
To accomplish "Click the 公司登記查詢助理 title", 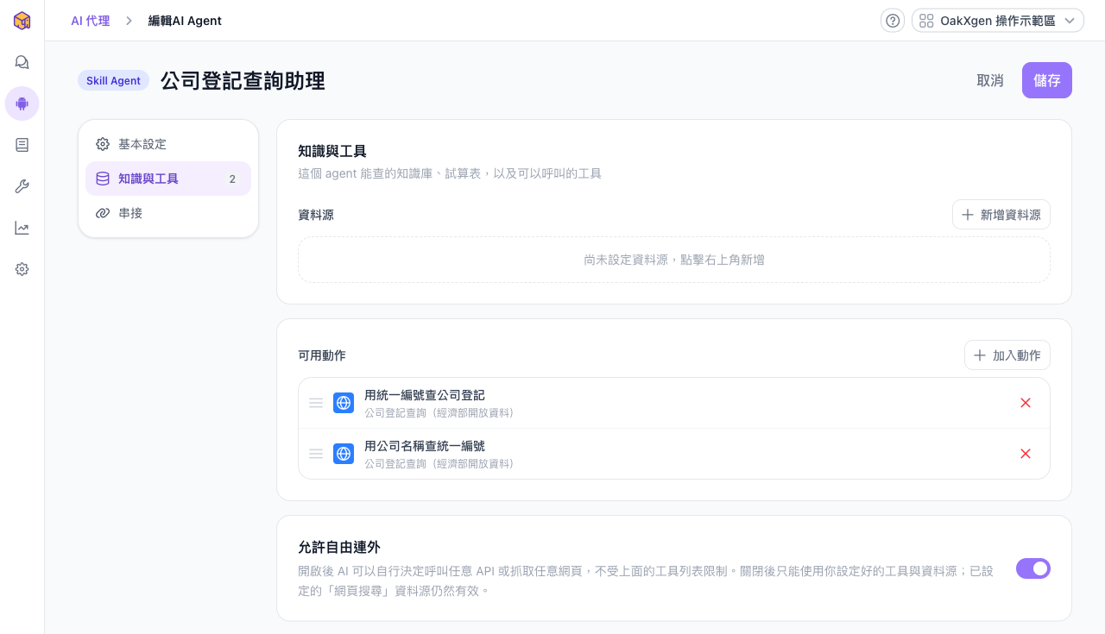I will point(243,80).
